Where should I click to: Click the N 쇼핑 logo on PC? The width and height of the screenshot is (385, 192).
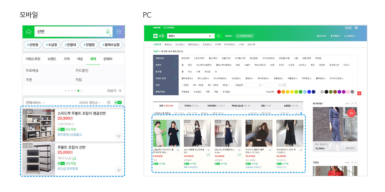click(158, 36)
